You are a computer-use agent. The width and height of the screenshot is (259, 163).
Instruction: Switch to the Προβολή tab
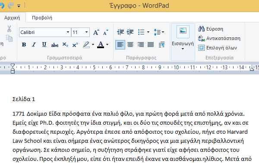click(42, 18)
